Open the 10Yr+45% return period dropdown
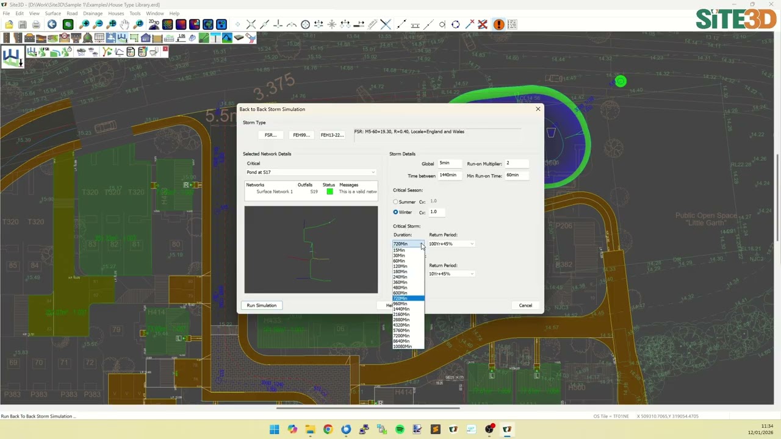Screen dimensions: 781x439 point(451,274)
